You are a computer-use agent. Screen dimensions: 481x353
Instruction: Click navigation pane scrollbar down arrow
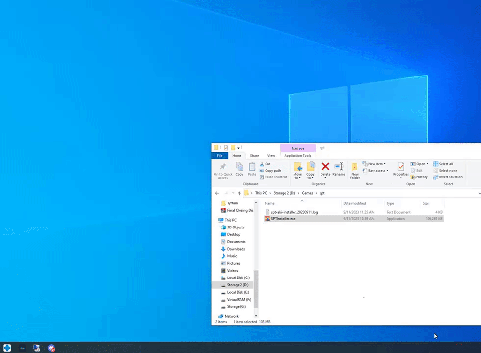(x=256, y=316)
